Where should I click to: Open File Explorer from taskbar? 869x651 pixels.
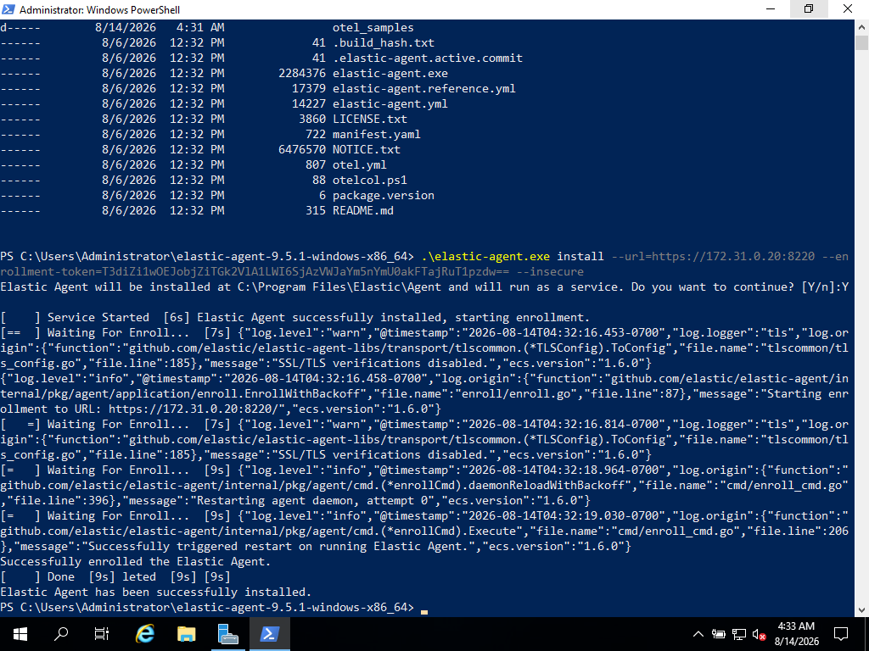point(186,634)
